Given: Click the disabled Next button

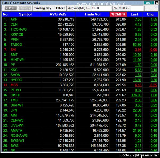Looking at the screenshot, I should (x=25, y=8).
